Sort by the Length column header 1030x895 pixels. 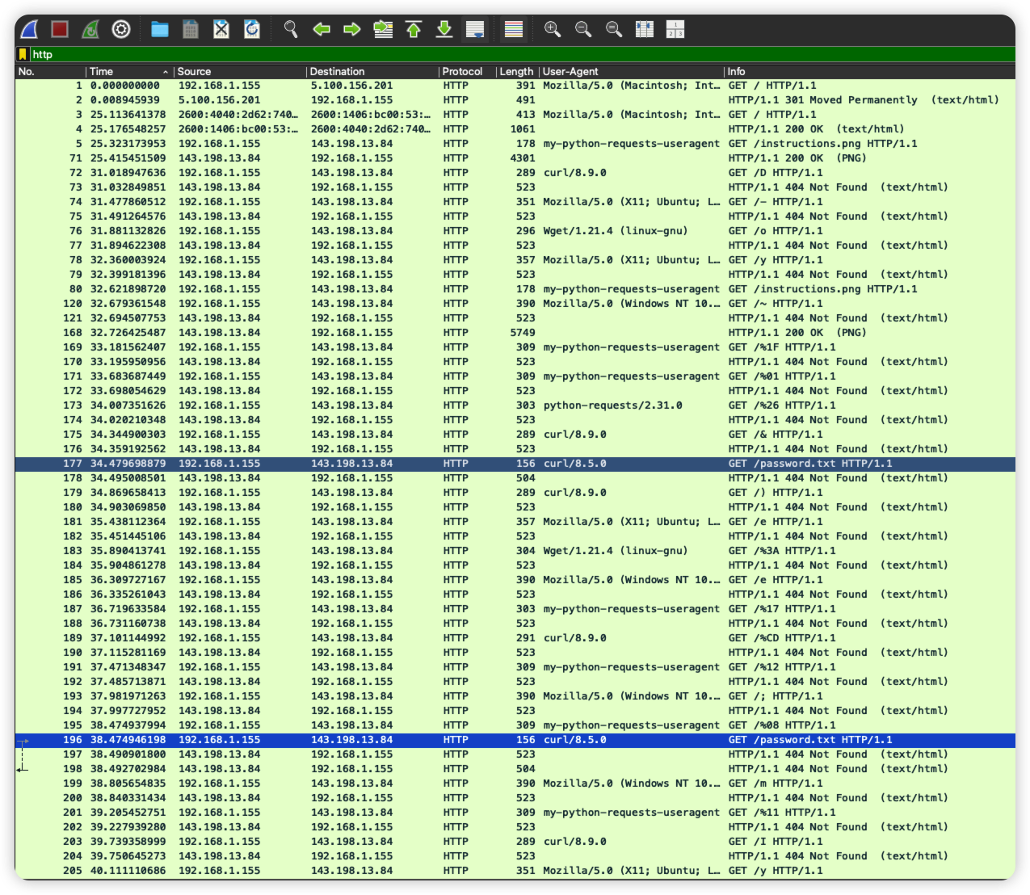click(x=517, y=72)
